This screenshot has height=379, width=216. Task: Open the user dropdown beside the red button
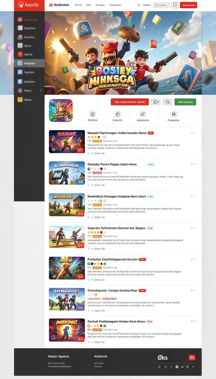tap(156, 102)
